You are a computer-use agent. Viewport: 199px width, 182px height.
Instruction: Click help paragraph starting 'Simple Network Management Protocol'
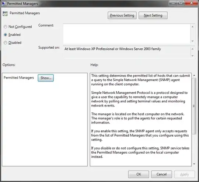point(139,99)
